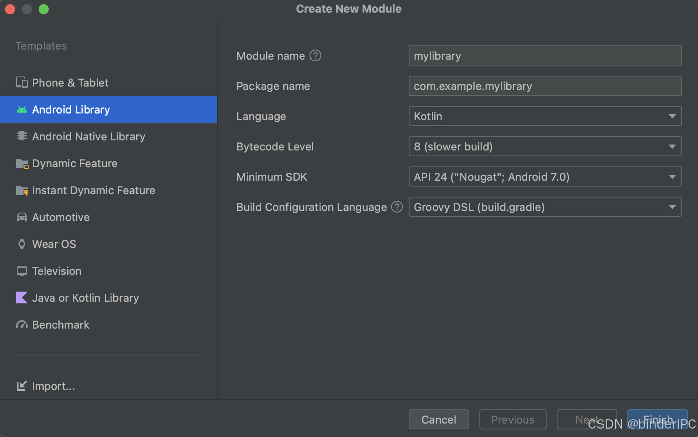Image resolution: width=698 pixels, height=437 pixels.
Task: Click the Instant Dynamic Feature folder icon
Action: click(x=22, y=190)
